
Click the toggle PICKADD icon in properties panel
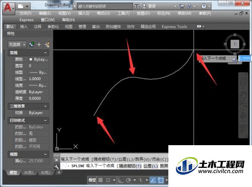[32, 44]
